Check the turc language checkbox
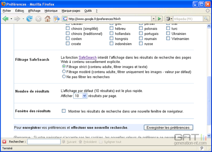This screenshot has width=212, height=152. [x=168, y=28]
